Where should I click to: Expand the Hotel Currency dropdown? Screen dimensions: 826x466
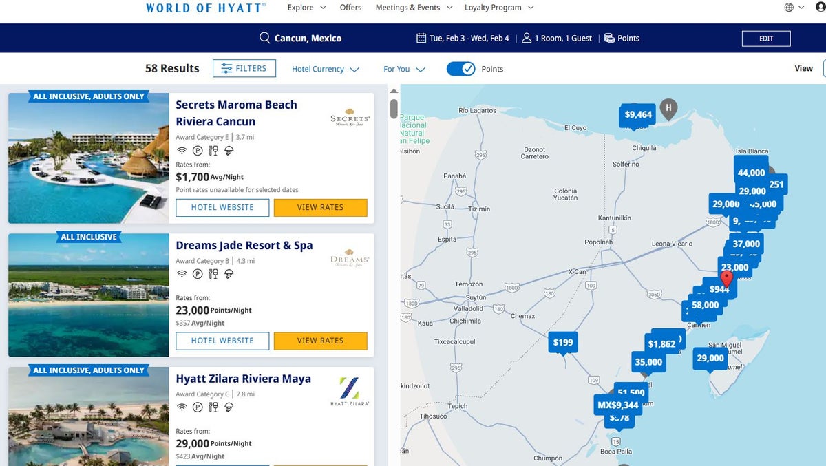point(325,69)
